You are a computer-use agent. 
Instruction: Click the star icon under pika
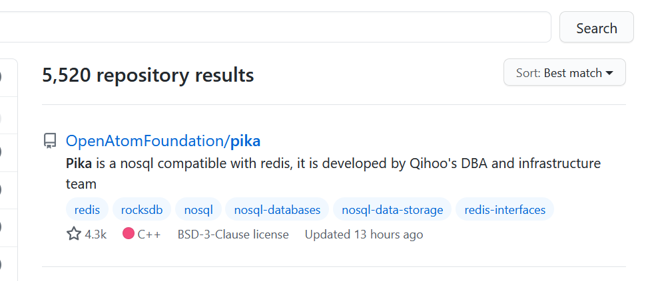tap(73, 234)
